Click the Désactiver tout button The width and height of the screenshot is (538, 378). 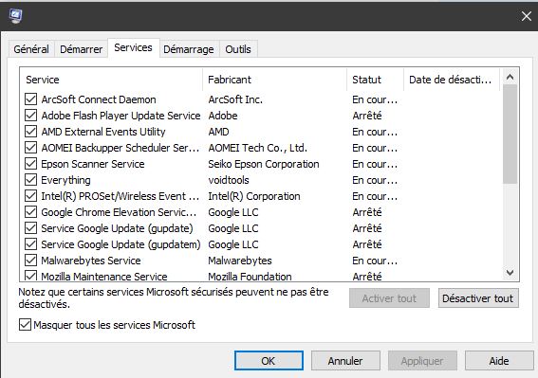click(x=478, y=298)
